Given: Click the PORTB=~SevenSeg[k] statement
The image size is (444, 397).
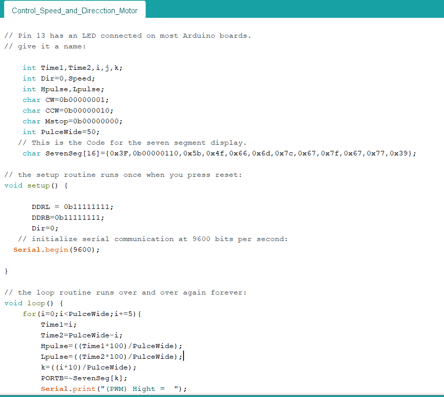Looking at the screenshot, I should (x=84, y=378).
